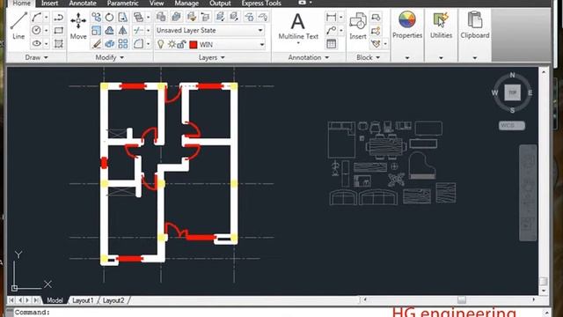The image size is (563, 317).
Task: Select the Line draw tool
Action: tap(18, 26)
